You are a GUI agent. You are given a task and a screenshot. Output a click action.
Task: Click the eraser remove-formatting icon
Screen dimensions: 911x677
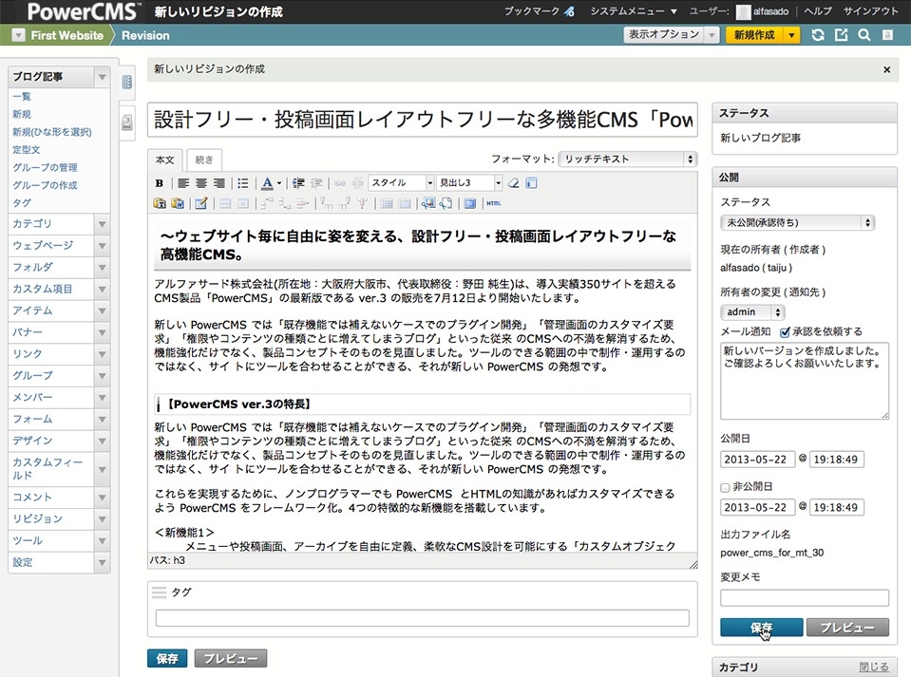click(514, 183)
